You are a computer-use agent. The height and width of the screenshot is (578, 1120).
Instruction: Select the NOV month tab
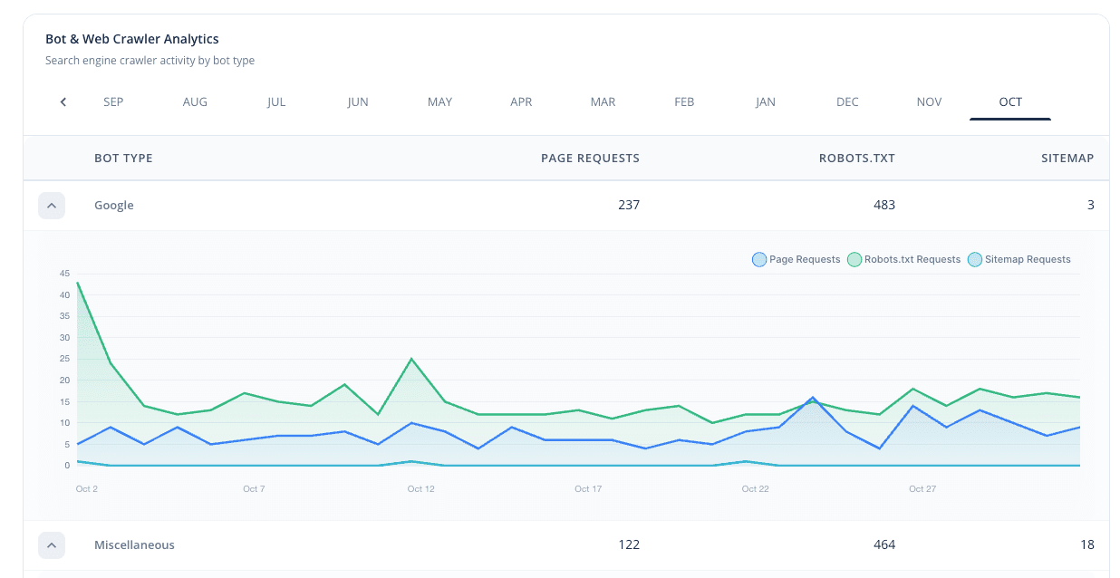tap(929, 101)
